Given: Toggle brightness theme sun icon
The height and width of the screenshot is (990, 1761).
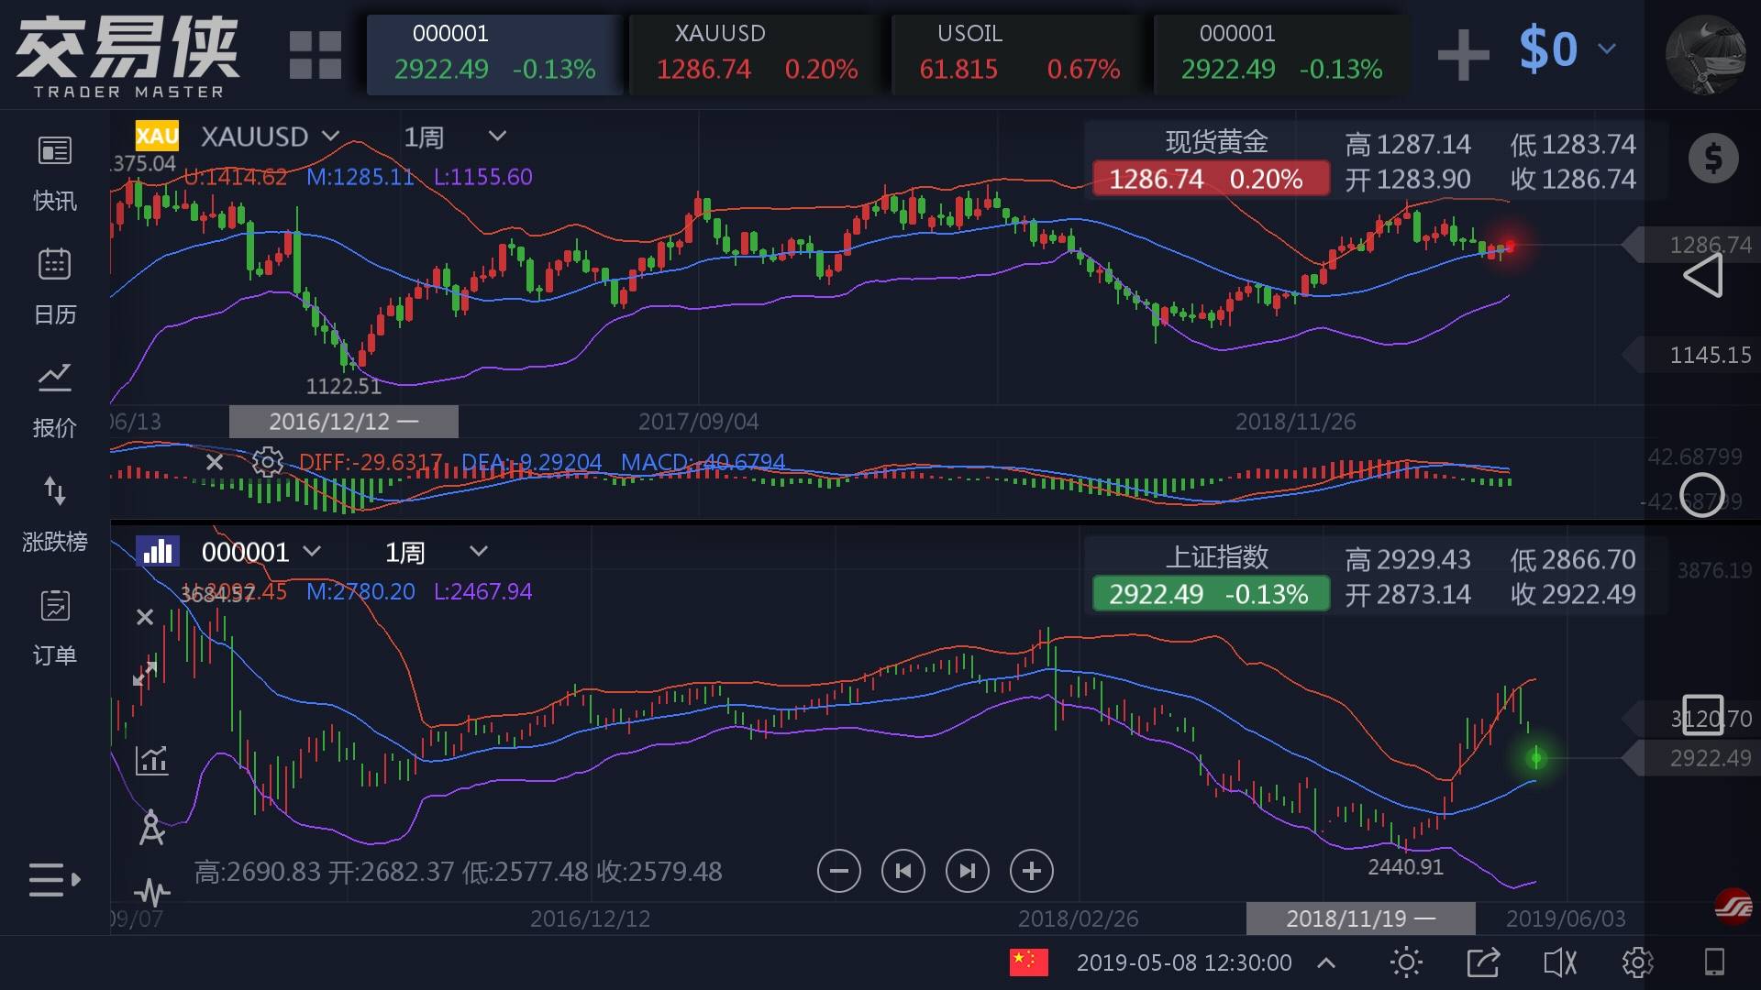Looking at the screenshot, I should point(1405,962).
